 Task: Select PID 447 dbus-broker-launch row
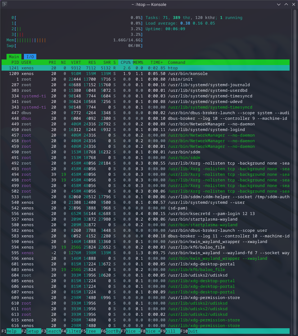[146, 113]
